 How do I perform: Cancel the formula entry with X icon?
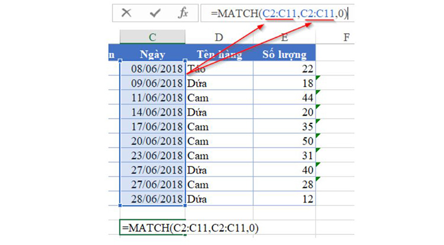coord(126,13)
